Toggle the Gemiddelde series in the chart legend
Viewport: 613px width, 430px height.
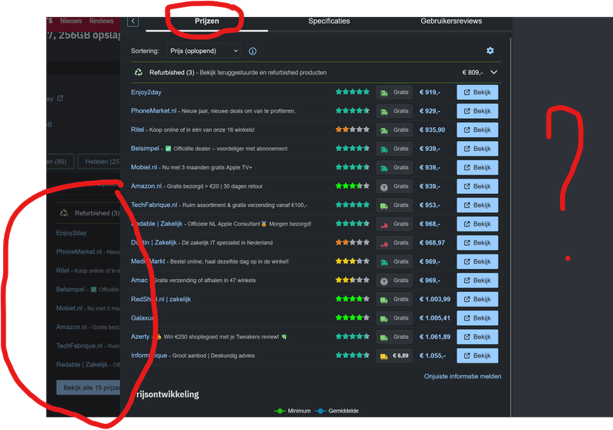(x=337, y=411)
